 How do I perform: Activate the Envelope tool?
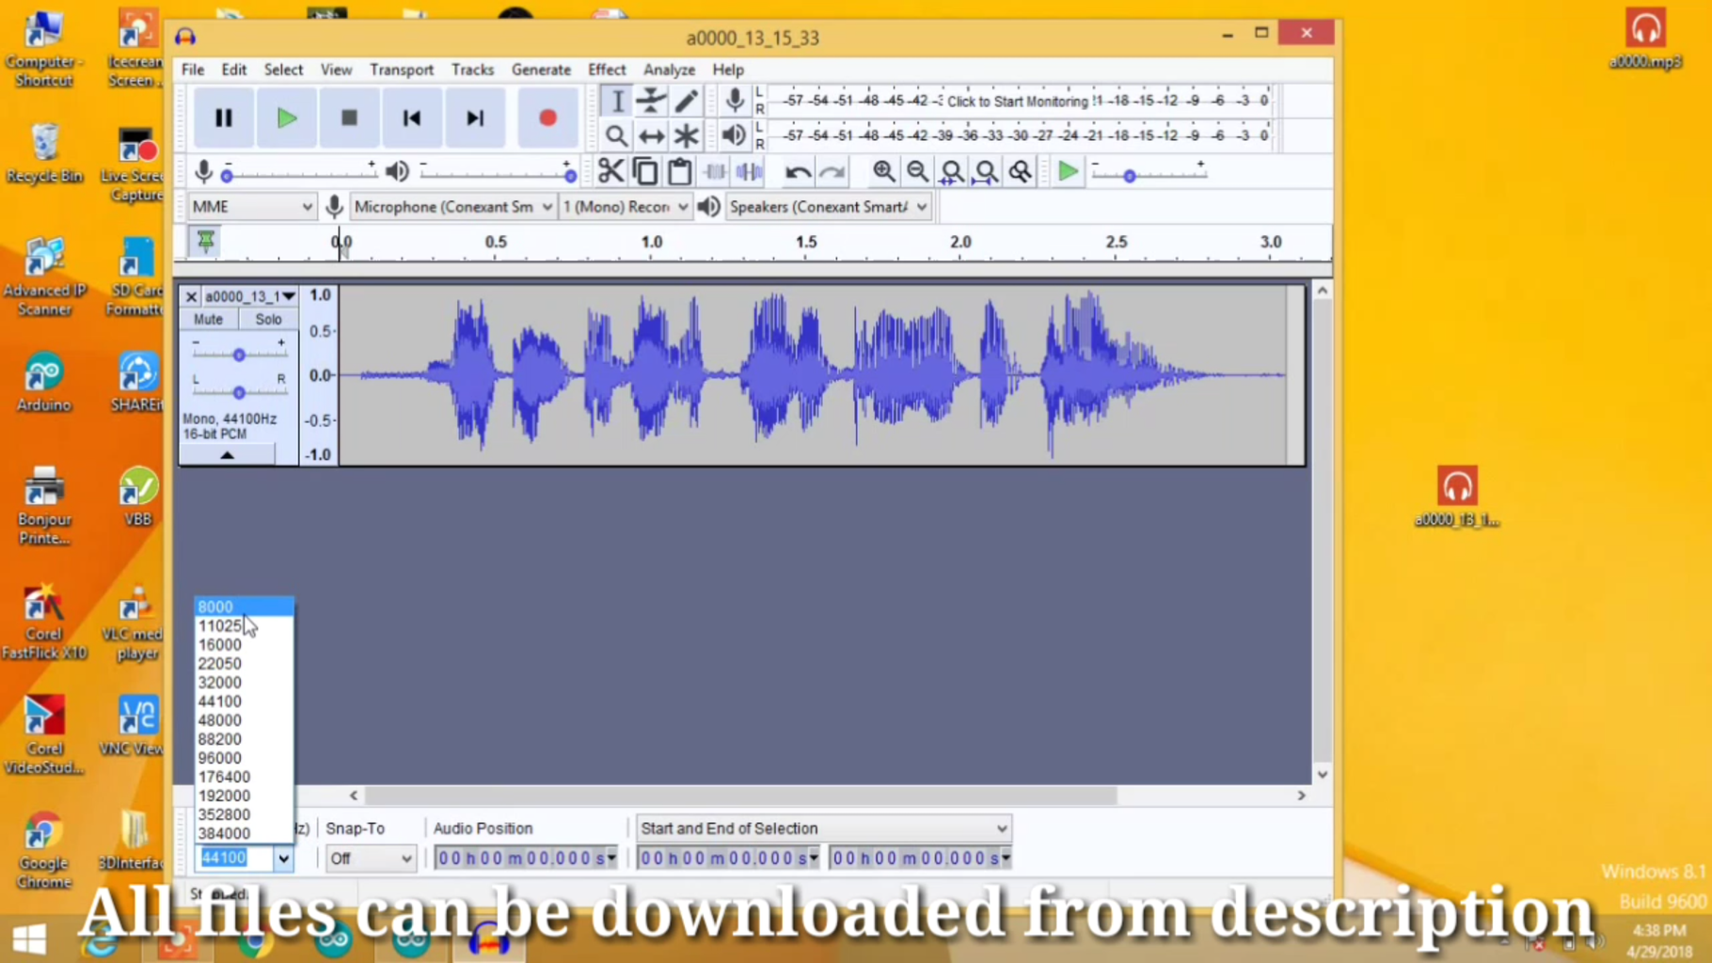pyautogui.click(x=651, y=100)
